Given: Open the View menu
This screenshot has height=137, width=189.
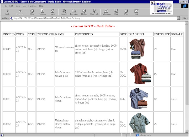Looking at the screenshot, I should tap(18, 6).
